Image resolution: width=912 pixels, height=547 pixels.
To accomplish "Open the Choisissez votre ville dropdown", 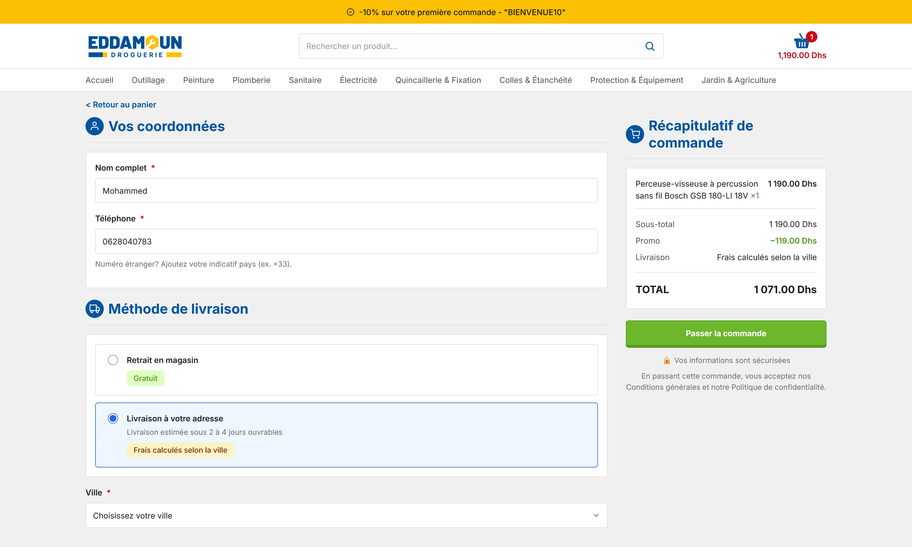I will (x=346, y=515).
